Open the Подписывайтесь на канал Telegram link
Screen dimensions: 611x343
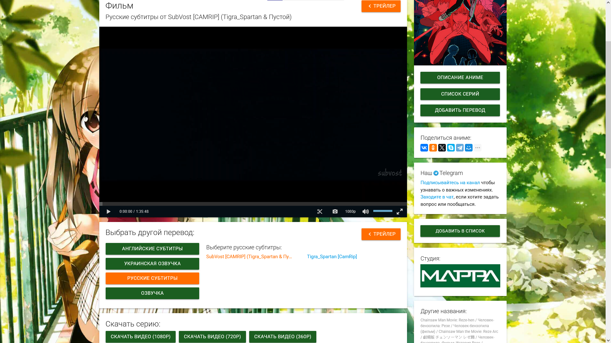(x=450, y=183)
